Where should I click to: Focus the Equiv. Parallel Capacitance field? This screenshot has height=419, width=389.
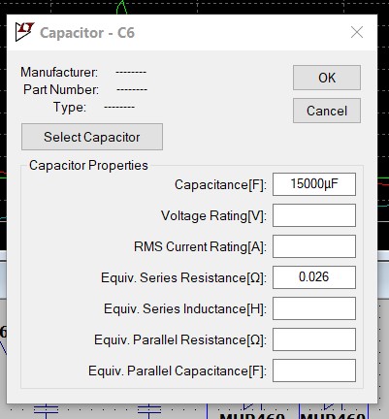314,371
